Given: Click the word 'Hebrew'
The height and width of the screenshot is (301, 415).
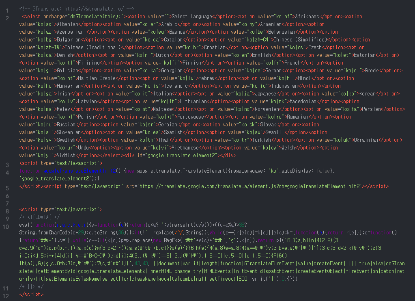Looking at the screenshot, I should point(206,78).
